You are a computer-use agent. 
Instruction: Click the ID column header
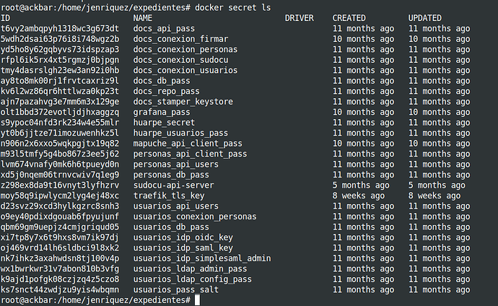[x=5, y=18]
